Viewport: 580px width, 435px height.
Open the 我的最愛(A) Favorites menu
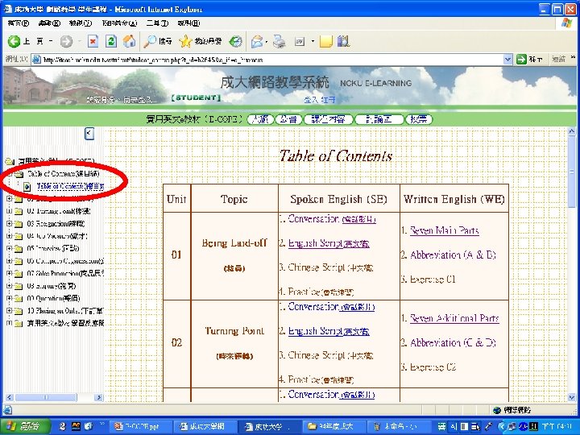click(x=119, y=23)
